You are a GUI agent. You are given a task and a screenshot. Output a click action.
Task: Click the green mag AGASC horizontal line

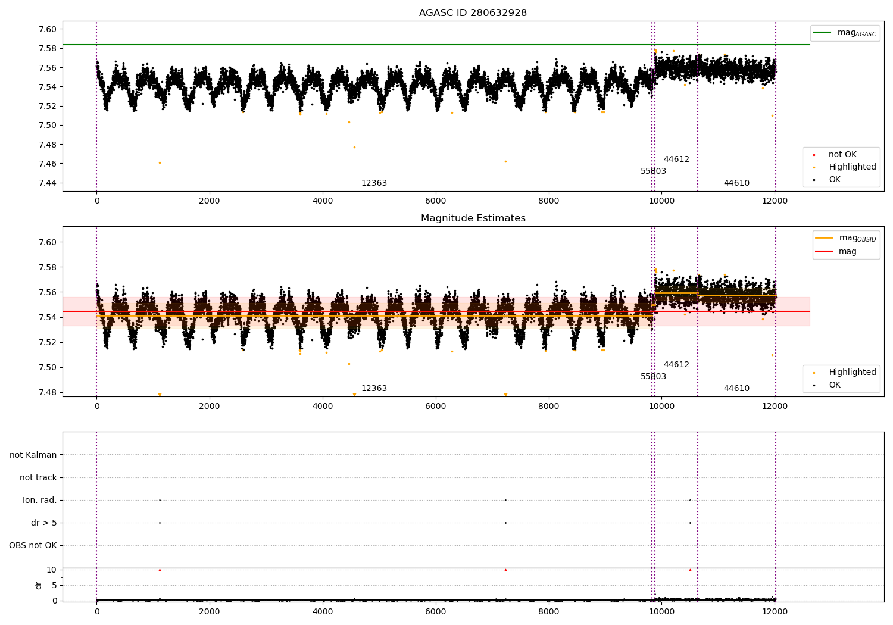pos(436,45)
